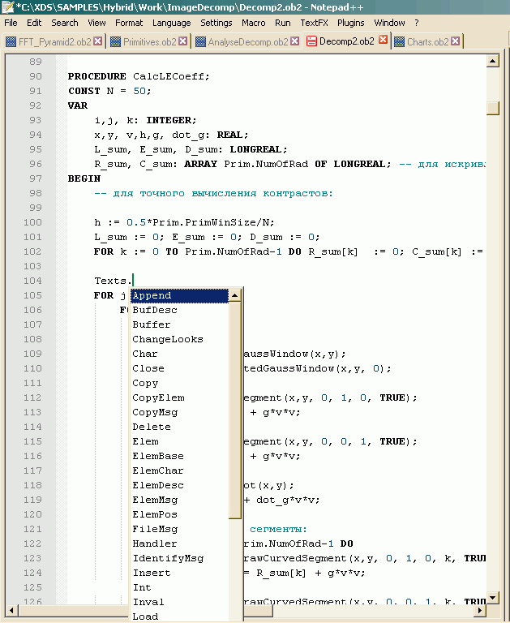Click the unsaved red disk icon on Decomp2.ob2
Image resolution: width=510 pixels, height=623 pixels.
tap(311, 41)
